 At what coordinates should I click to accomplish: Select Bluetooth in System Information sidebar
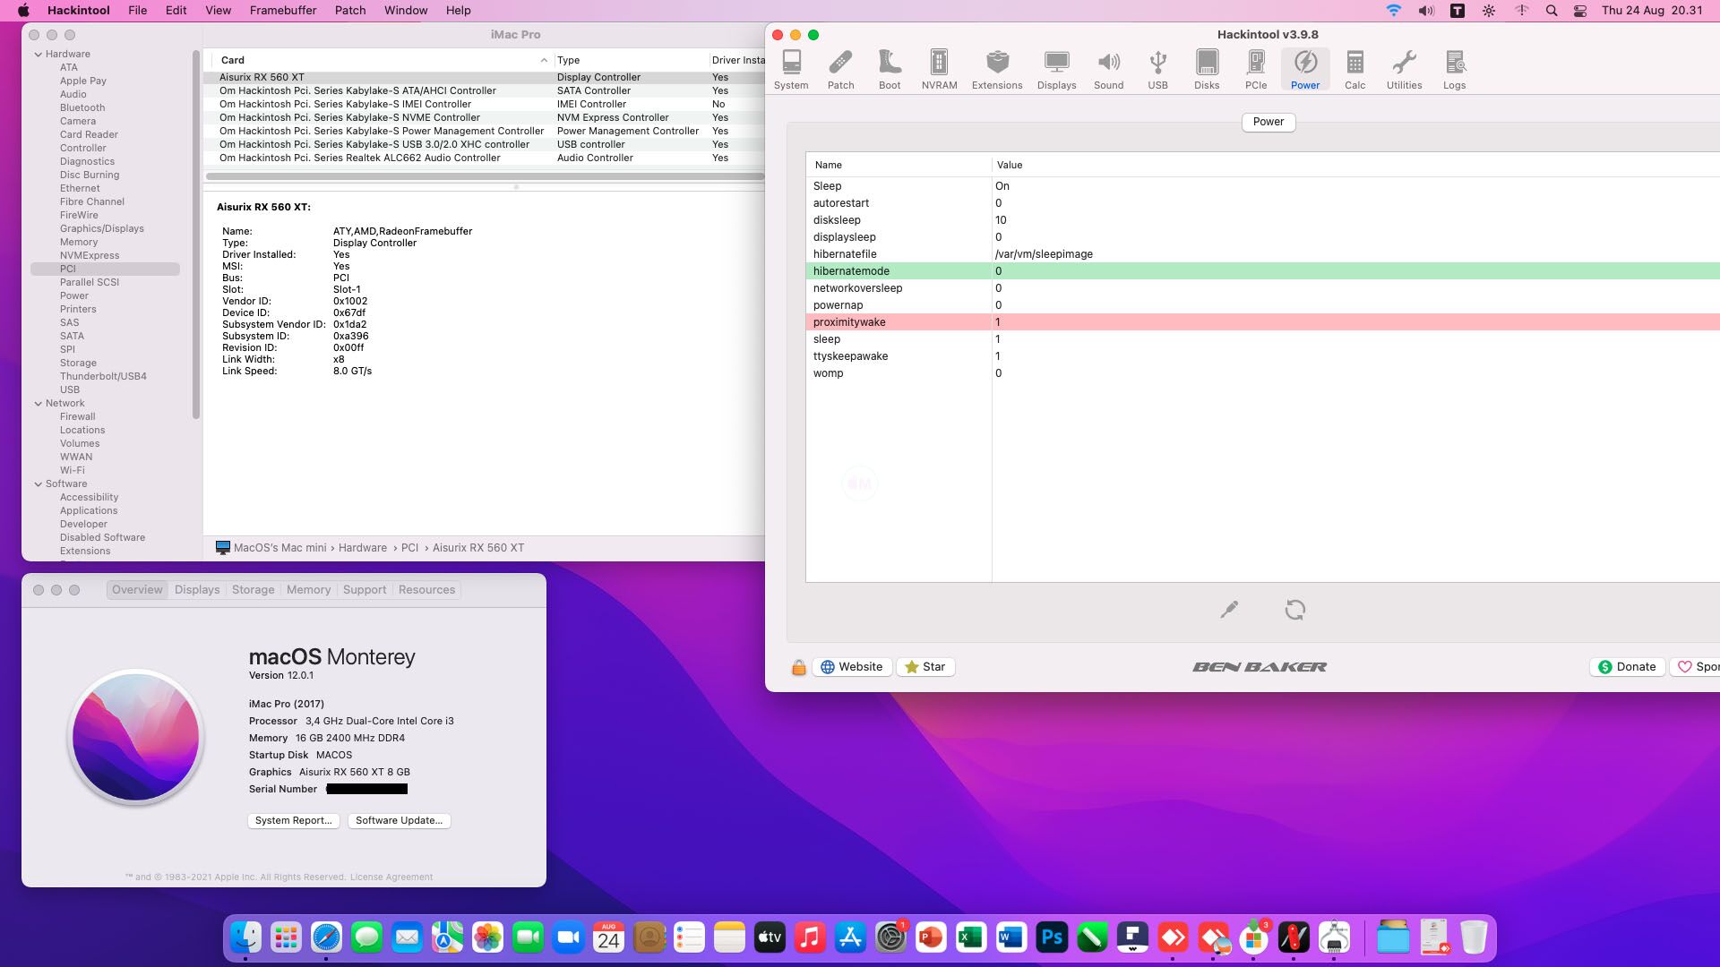click(82, 107)
